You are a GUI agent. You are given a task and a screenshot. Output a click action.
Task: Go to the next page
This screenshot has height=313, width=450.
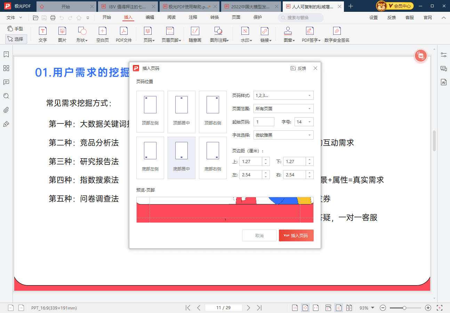(x=248, y=308)
